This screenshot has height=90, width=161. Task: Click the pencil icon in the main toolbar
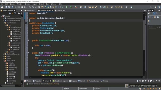pos(96,7)
